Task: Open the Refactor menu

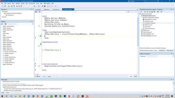Action: [x=17, y=4]
